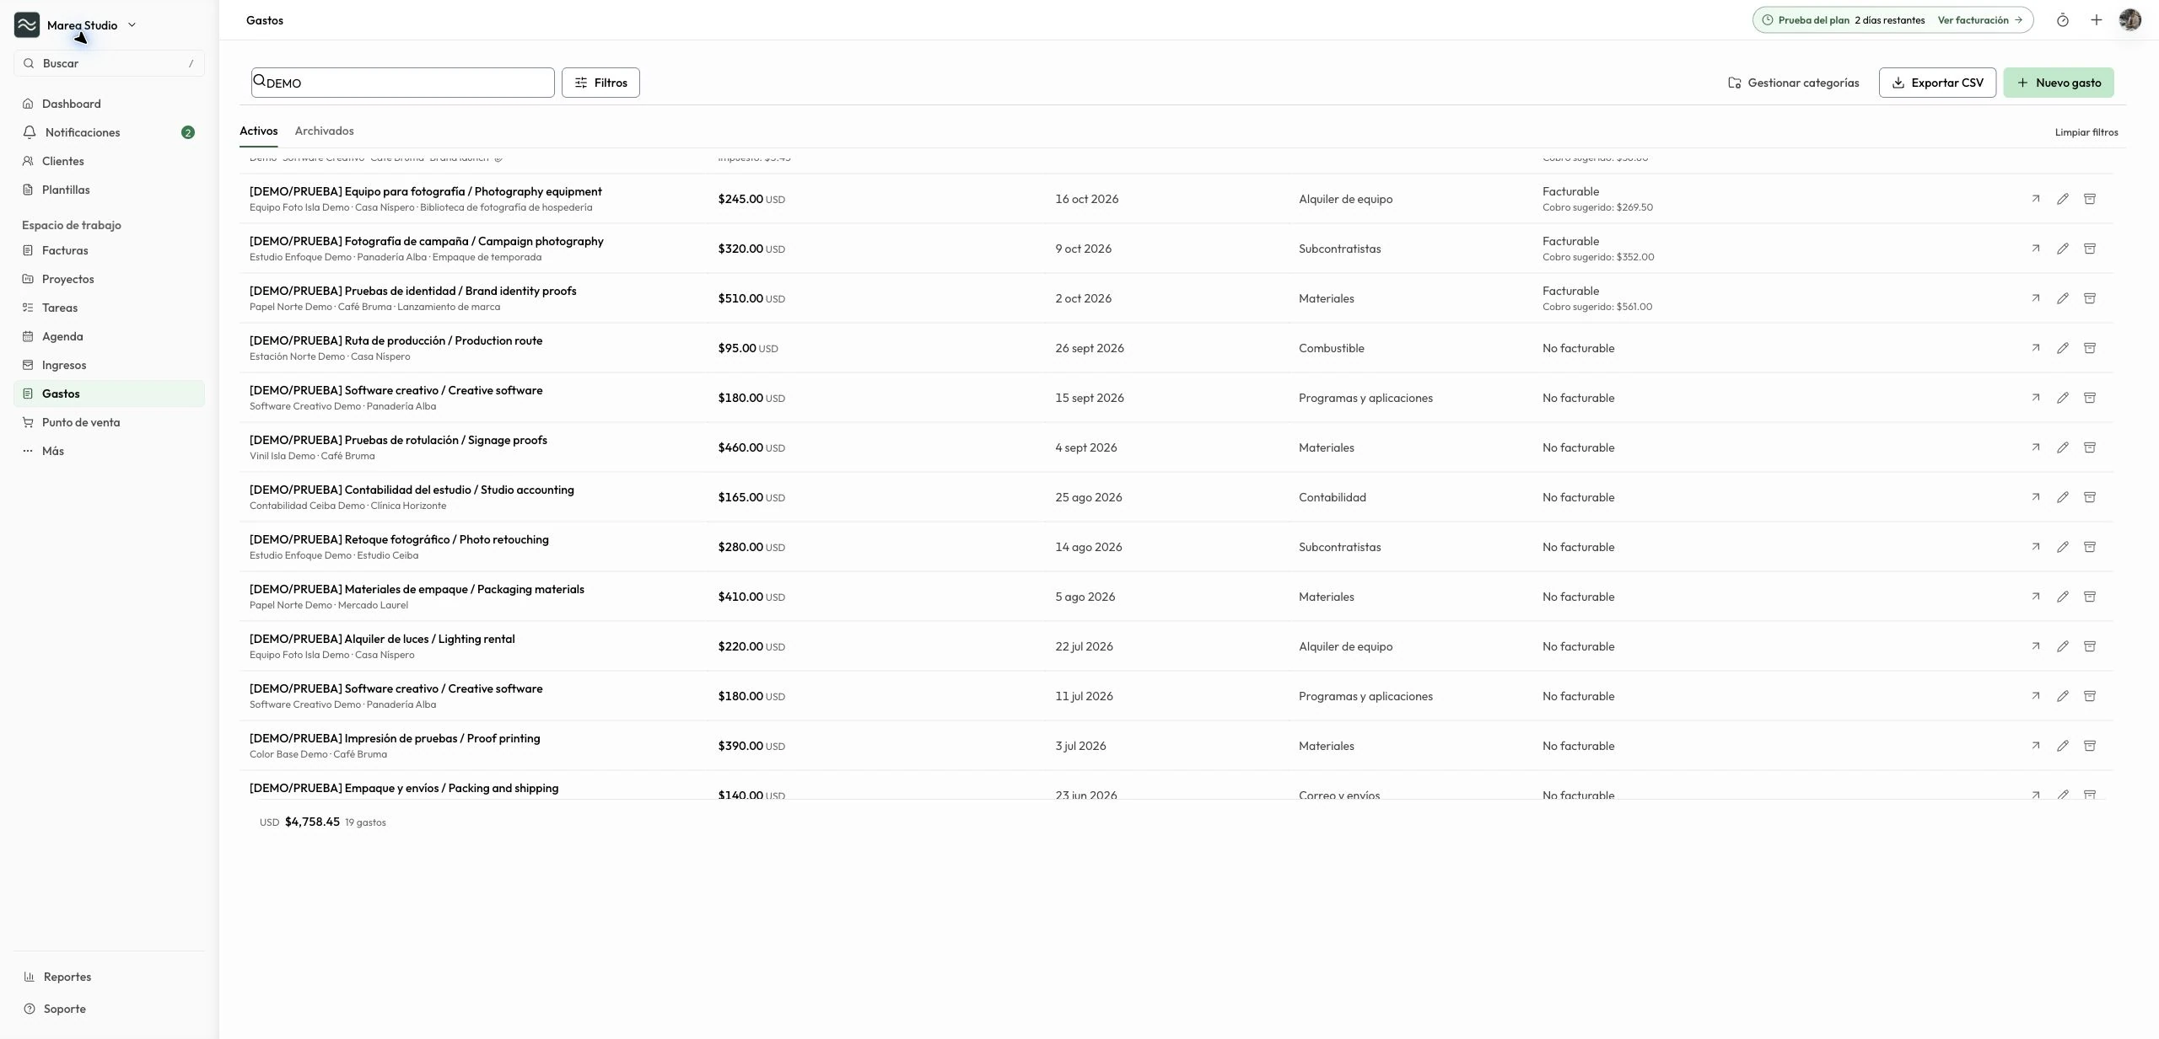Open Plantillas in sidebar

pyautogui.click(x=109, y=190)
